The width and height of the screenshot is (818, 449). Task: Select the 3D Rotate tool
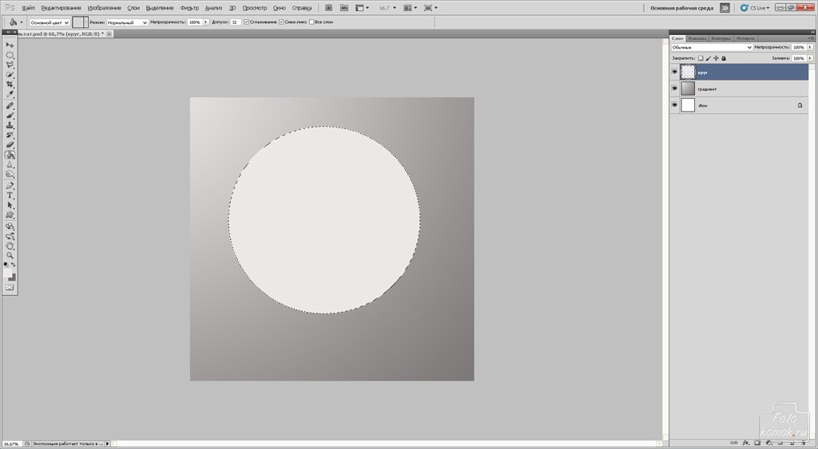coord(10,226)
